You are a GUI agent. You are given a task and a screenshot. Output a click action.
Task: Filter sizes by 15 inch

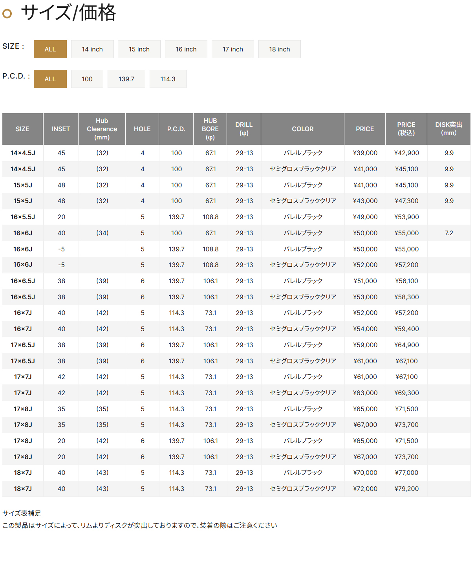click(139, 49)
